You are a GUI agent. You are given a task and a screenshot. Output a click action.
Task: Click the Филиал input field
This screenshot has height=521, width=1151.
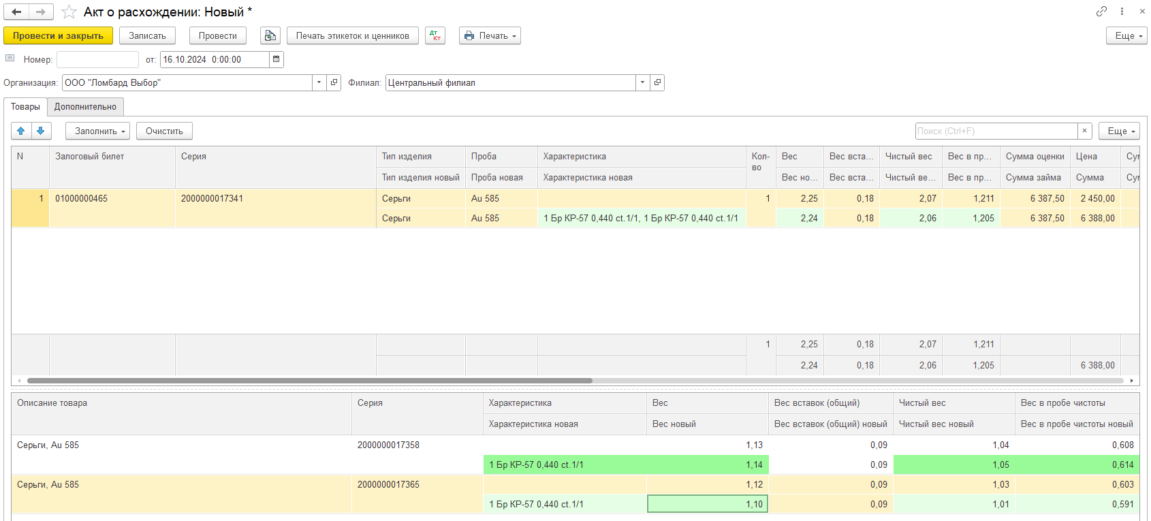(511, 82)
